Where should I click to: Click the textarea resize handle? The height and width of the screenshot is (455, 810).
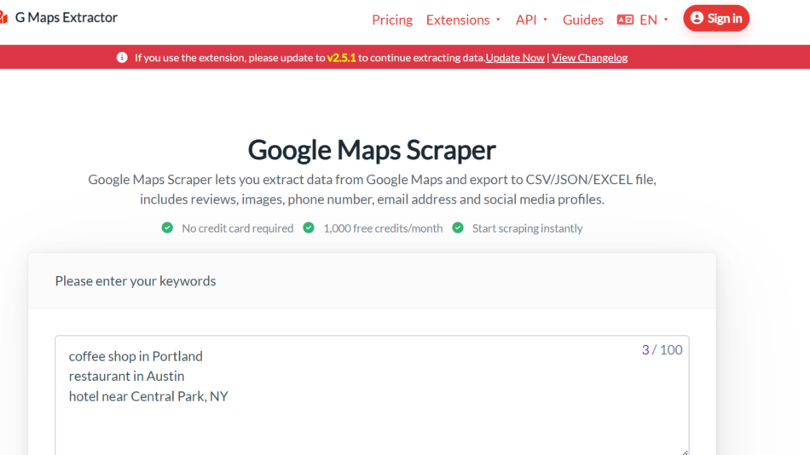pyautogui.click(x=685, y=452)
